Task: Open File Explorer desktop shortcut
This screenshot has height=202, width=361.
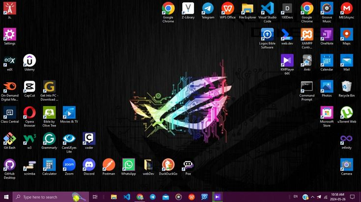Action: [x=248, y=11]
